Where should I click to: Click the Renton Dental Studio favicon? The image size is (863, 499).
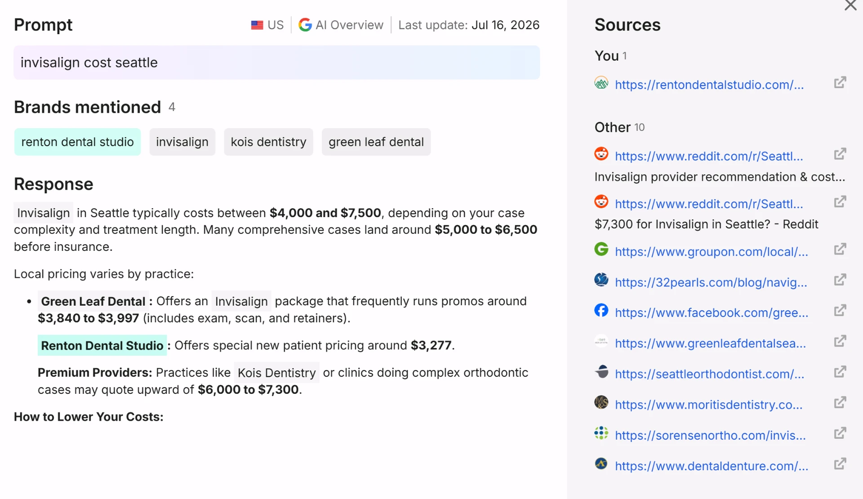[601, 83]
